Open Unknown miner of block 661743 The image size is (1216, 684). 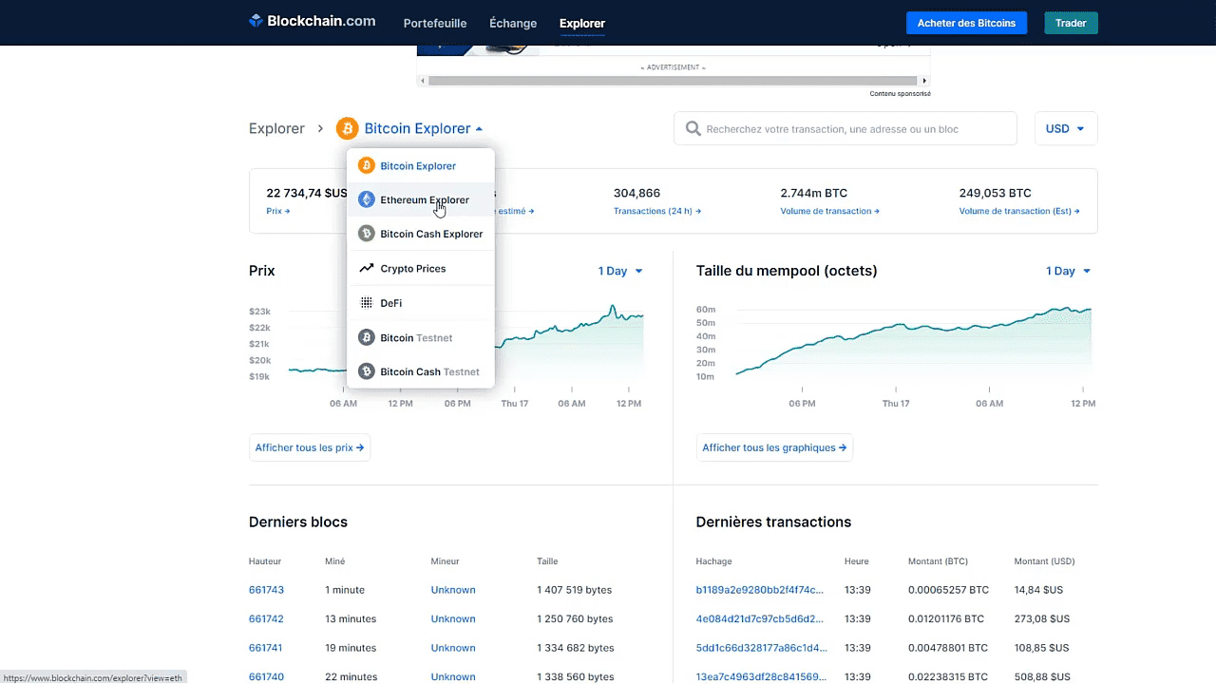pyautogui.click(x=453, y=590)
